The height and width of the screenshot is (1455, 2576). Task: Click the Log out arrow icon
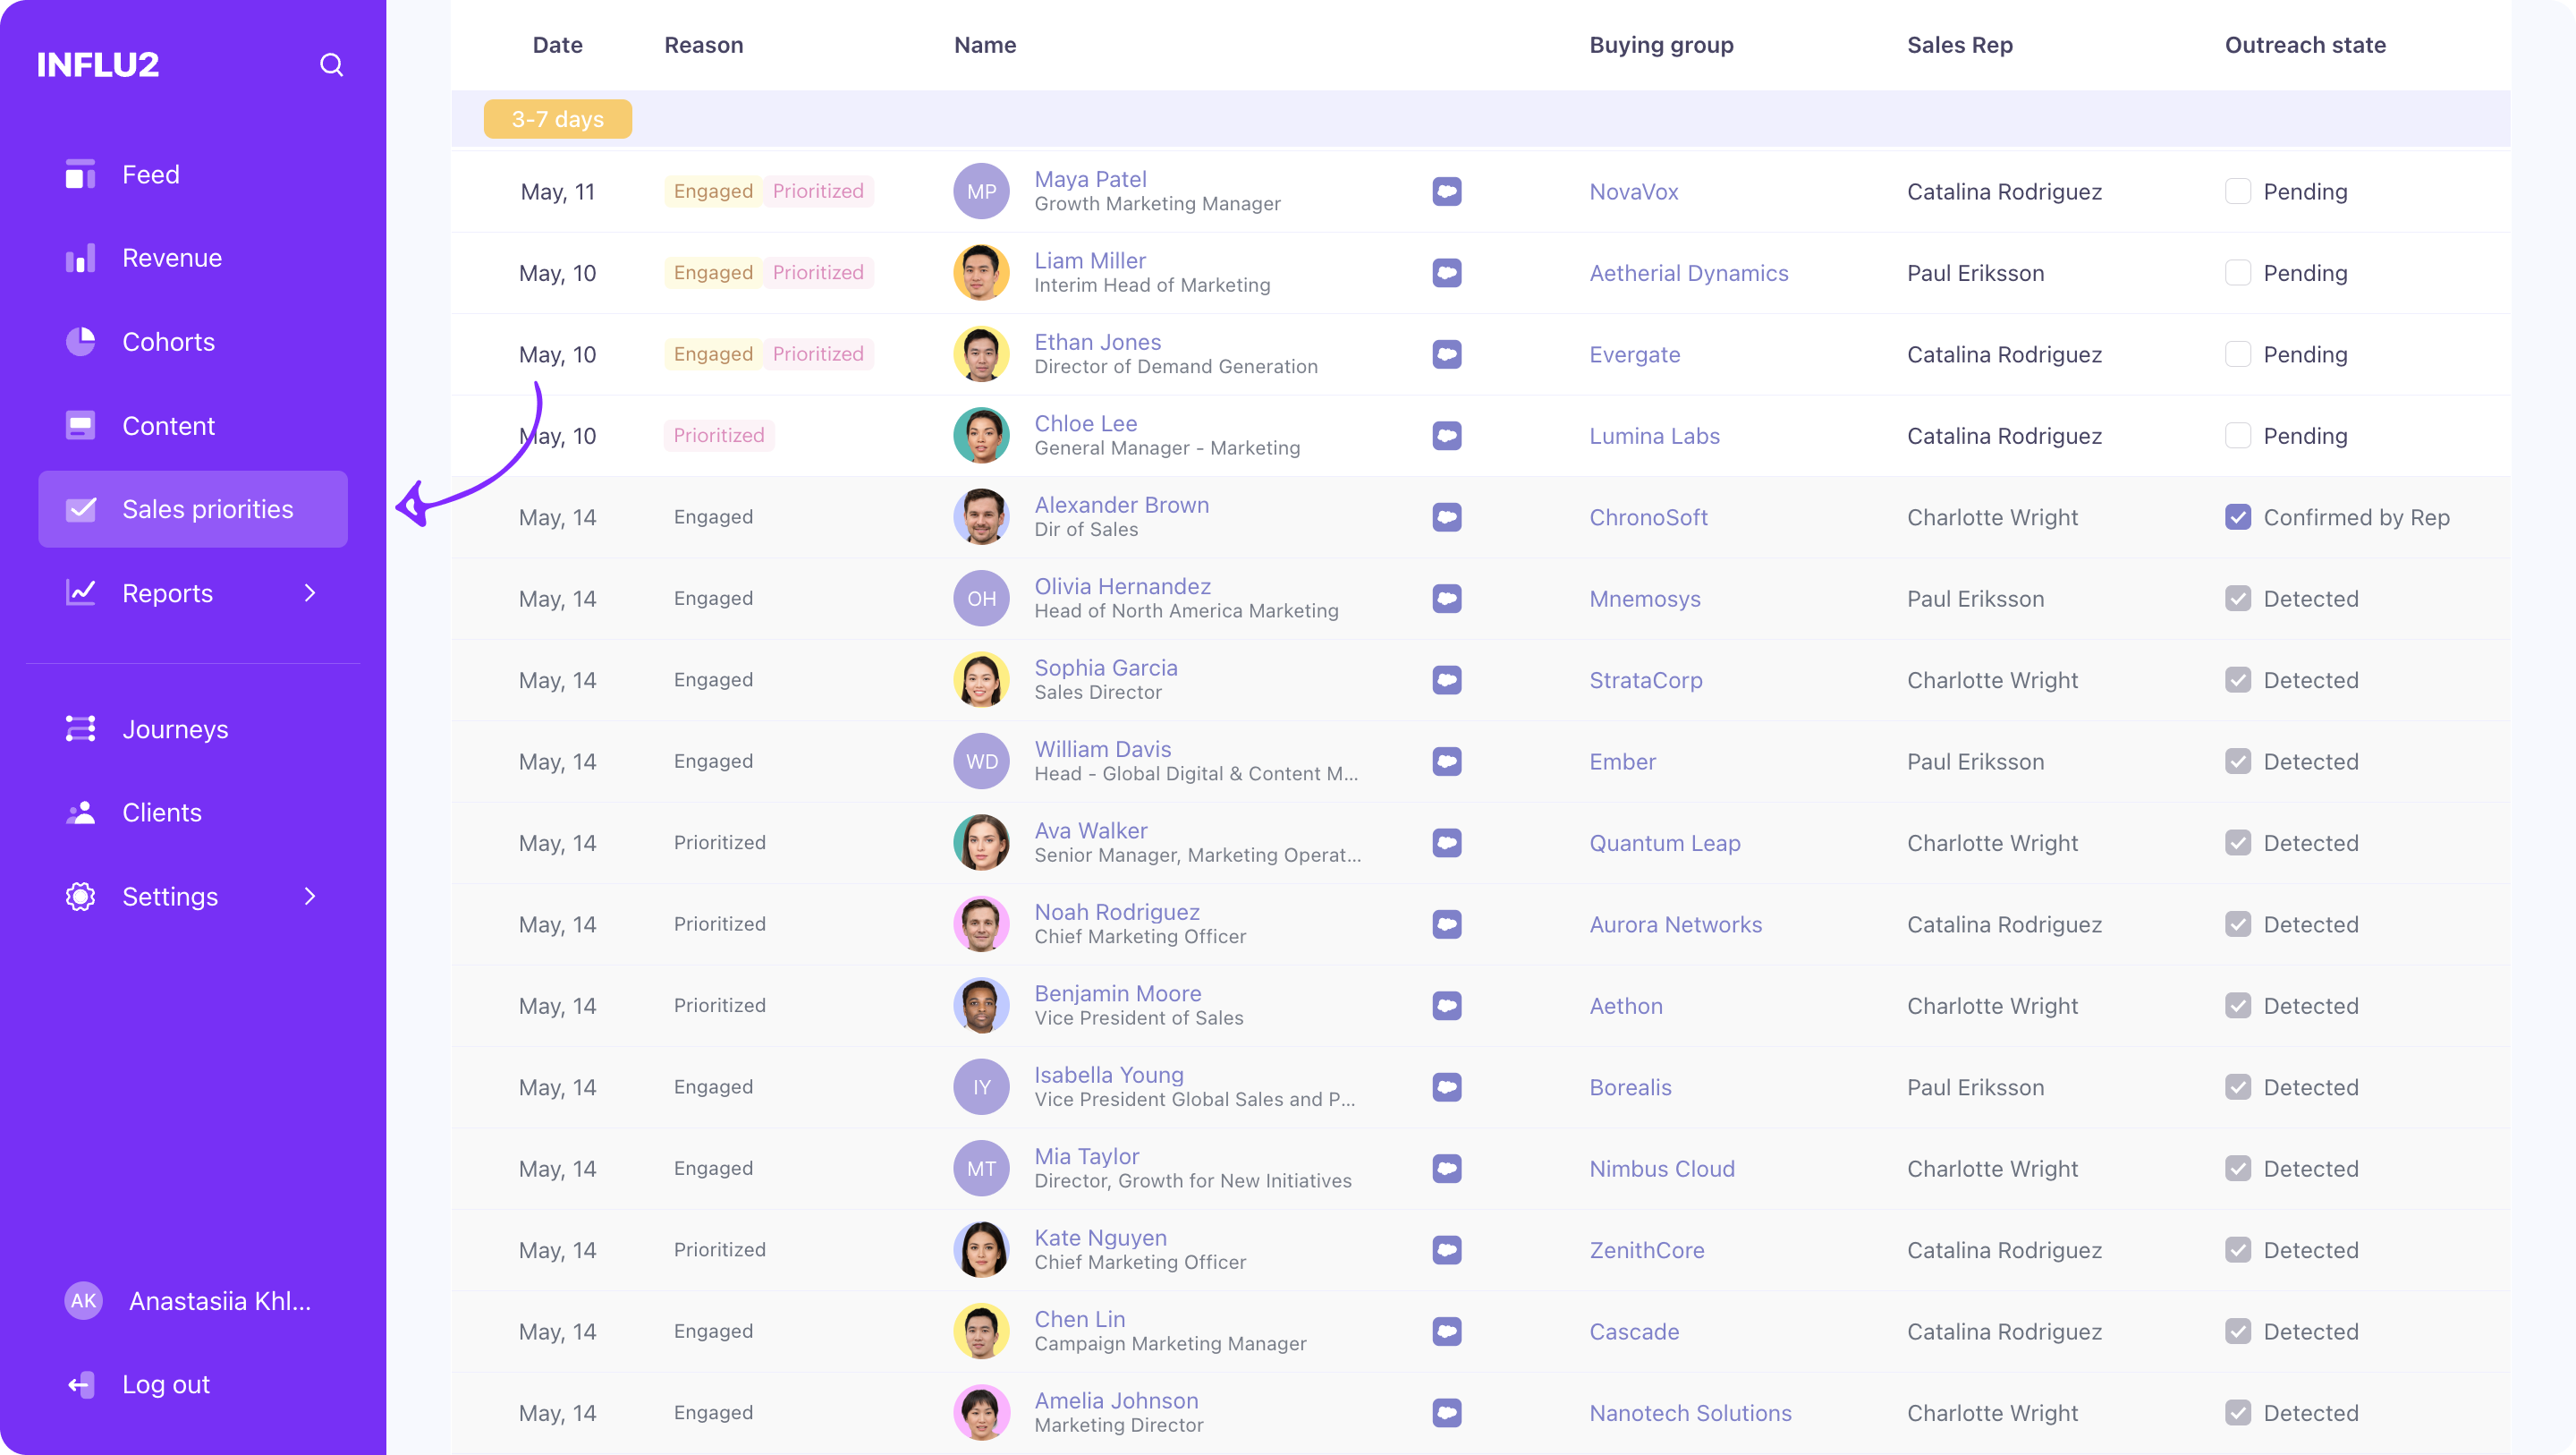tap(80, 1385)
